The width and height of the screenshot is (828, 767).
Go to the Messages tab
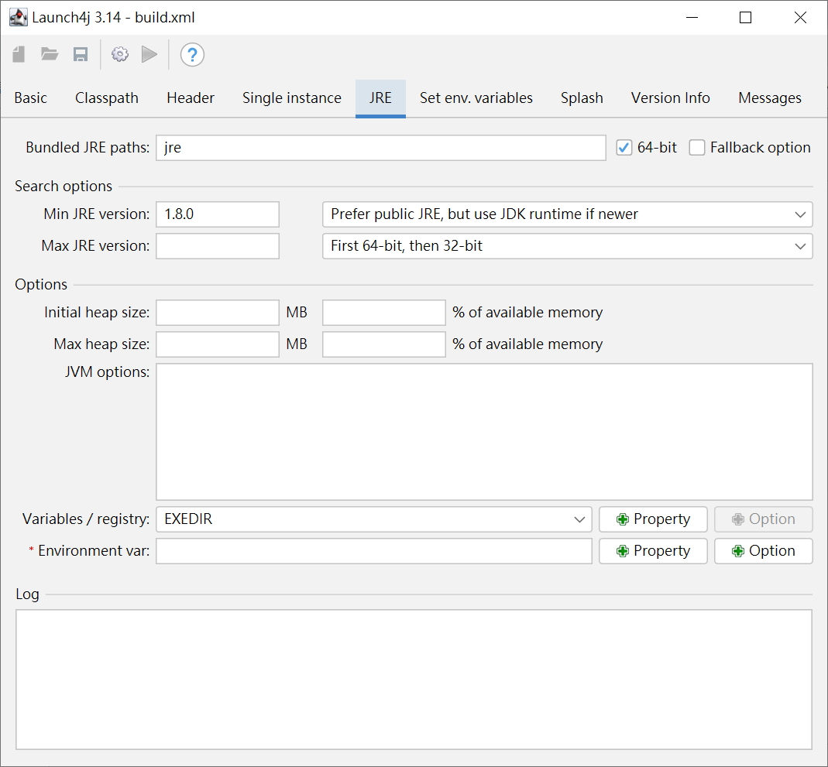(770, 98)
